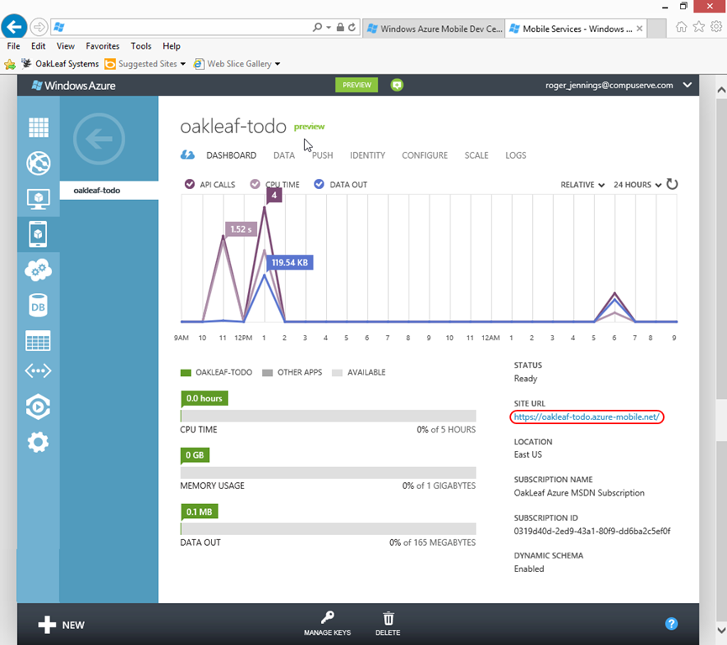Click the large back arrow circle
This screenshot has height=645, width=727.
pos(99,139)
